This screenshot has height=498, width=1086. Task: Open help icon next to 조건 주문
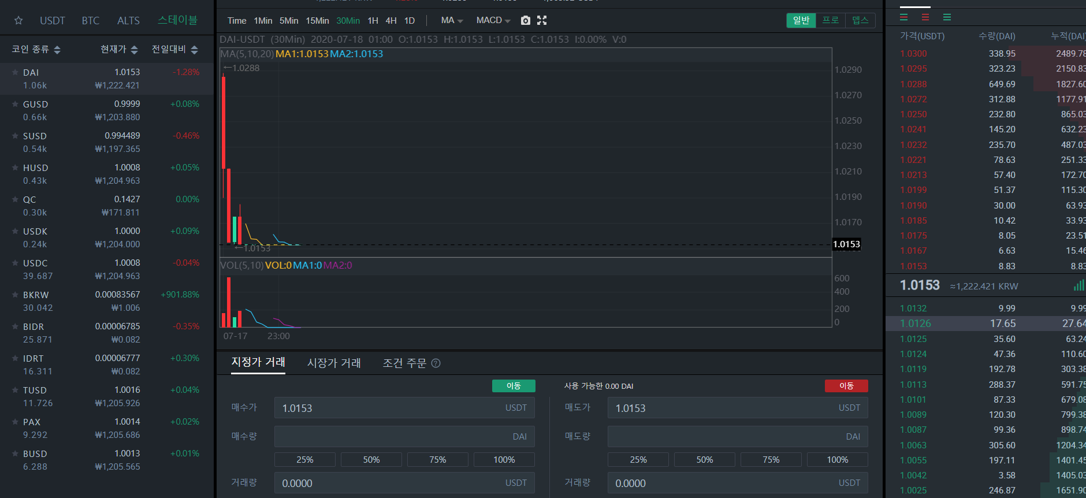click(x=436, y=363)
